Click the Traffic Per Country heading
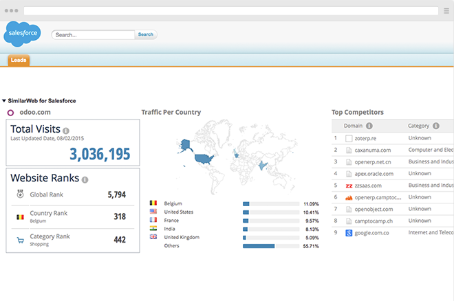Image resolution: width=454 pixels, height=301 pixels. pyautogui.click(x=171, y=112)
